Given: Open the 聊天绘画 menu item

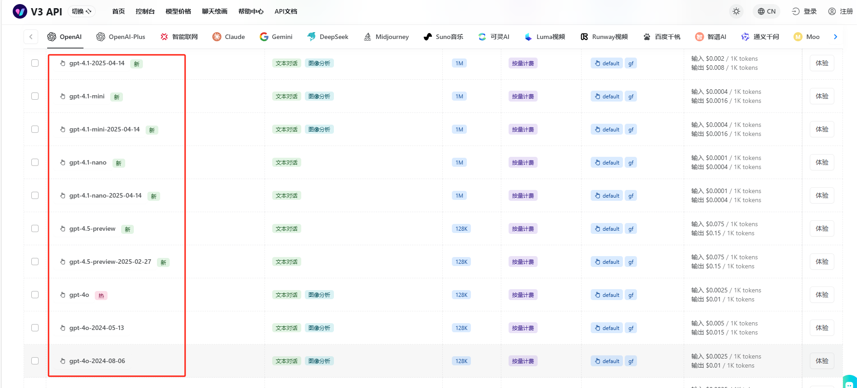Looking at the screenshot, I should click(x=215, y=11).
